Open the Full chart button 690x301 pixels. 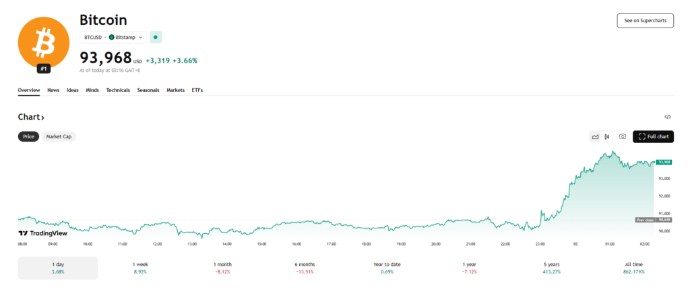pyautogui.click(x=653, y=136)
